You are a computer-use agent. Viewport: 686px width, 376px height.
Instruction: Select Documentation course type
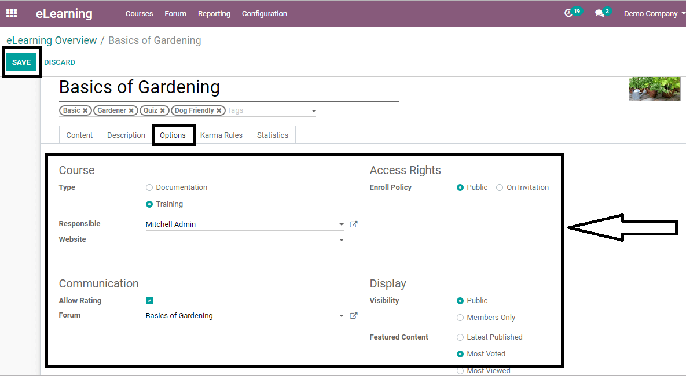(149, 187)
